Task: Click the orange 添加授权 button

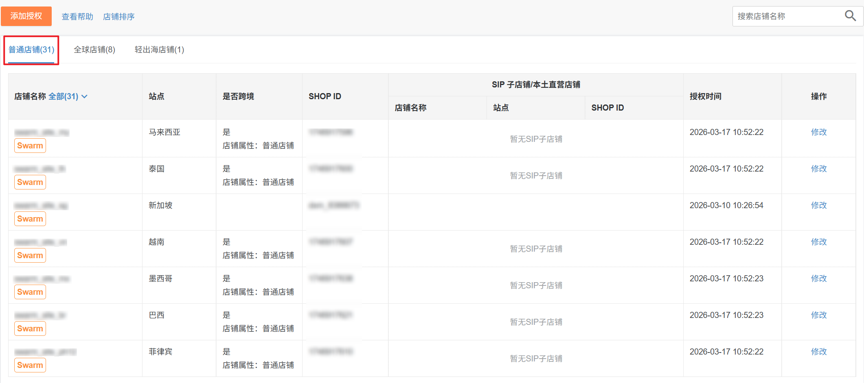Action: [x=26, y=16]
